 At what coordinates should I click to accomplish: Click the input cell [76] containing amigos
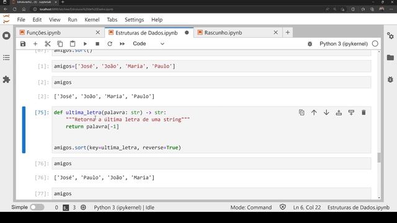point(212,164)
